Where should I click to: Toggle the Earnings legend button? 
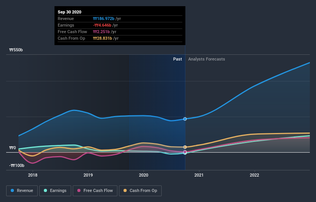click(x=55, y=191)
